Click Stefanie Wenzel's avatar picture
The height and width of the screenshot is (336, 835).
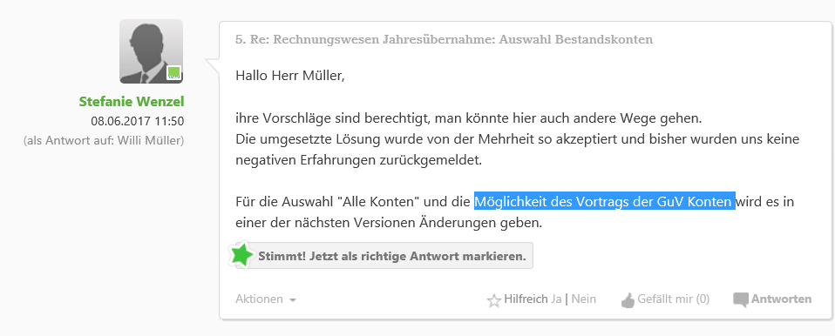(152, 51)
